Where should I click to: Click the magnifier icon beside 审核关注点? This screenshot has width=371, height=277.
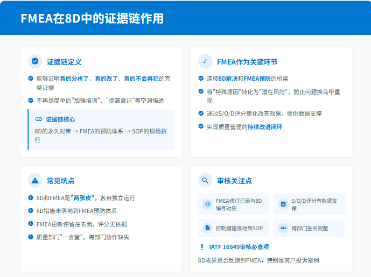click(x=205, y=181)
